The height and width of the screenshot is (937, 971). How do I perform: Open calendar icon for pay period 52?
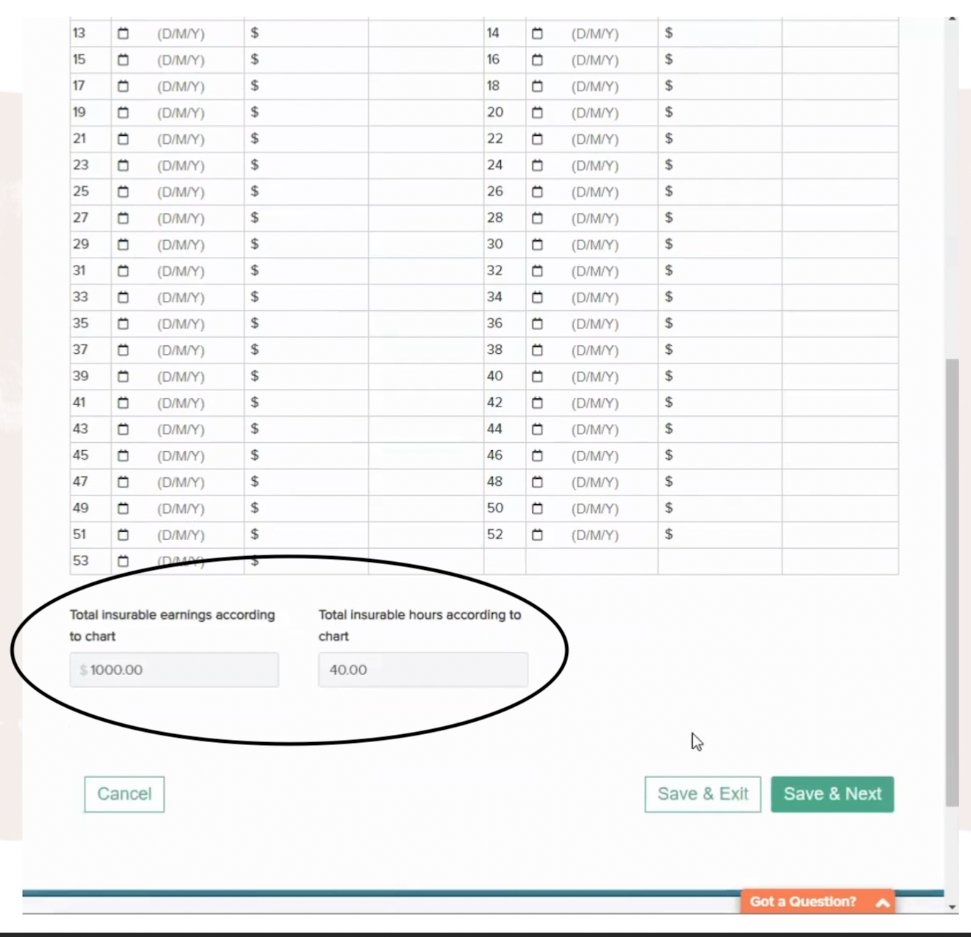point(537,535)
